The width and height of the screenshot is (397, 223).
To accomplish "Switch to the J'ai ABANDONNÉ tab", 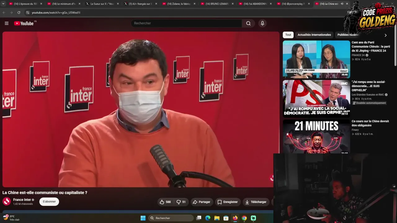I will click(256, 4).
